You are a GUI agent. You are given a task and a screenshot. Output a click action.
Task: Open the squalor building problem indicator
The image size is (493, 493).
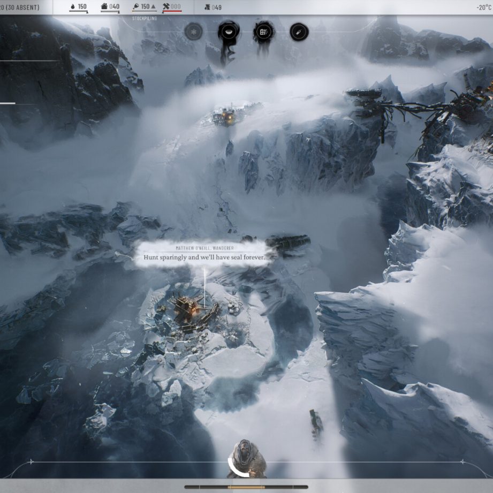(x=263, y=32)
